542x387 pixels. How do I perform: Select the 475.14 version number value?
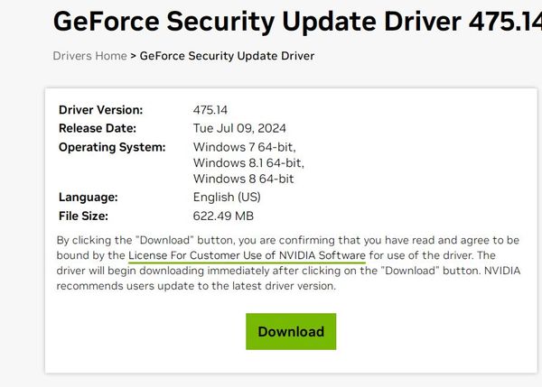pyautogui.click(x=210, y=110)
